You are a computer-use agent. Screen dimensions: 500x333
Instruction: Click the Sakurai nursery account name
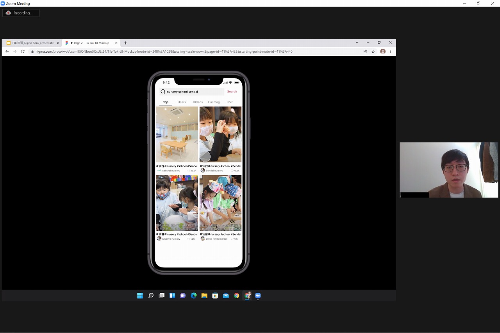point(171,171)
